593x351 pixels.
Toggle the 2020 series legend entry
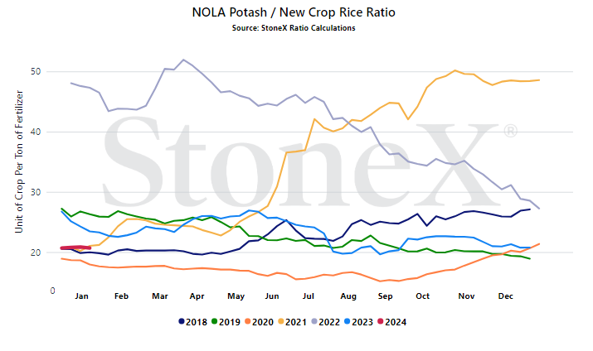(x=259, y=322)
